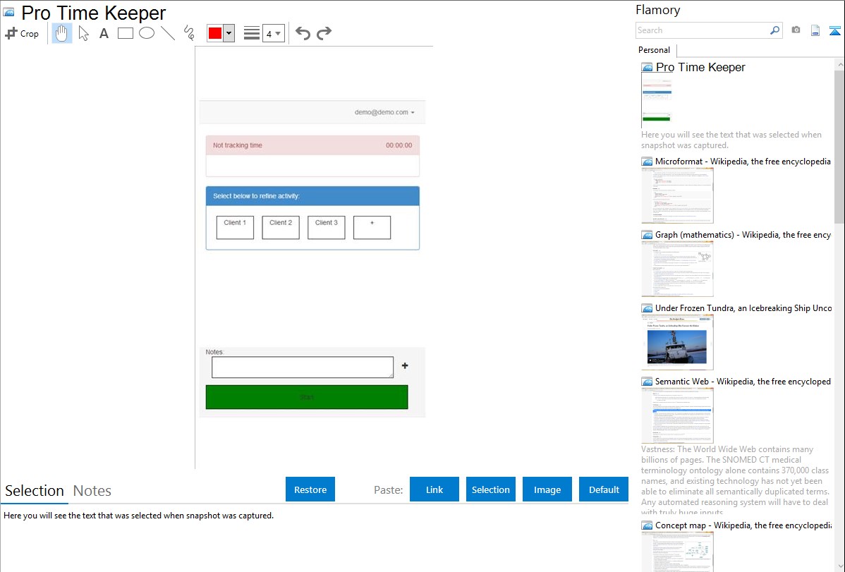Open the Notes tab
This screenshot has height=572, width=845.
pos(92,491)
